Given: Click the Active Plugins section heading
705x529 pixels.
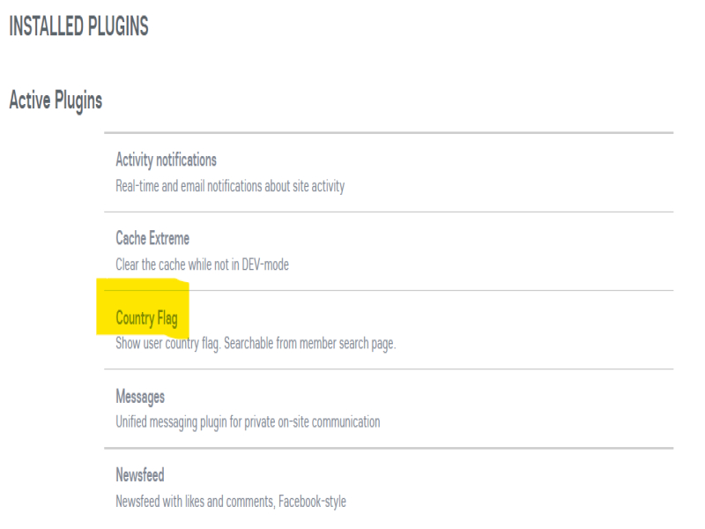Looking at the screenshot, I should 56,101.
